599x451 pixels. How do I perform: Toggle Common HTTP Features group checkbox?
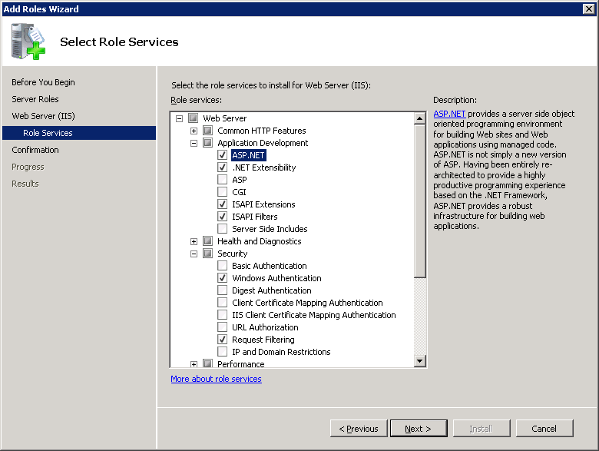[x=208, y=131]
